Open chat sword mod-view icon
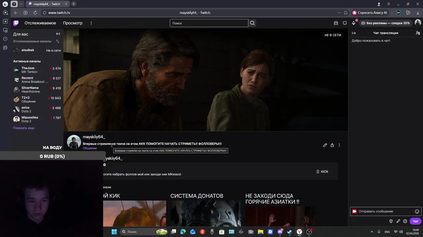Screen dimensions: 423x237 [x=398, y=221]
